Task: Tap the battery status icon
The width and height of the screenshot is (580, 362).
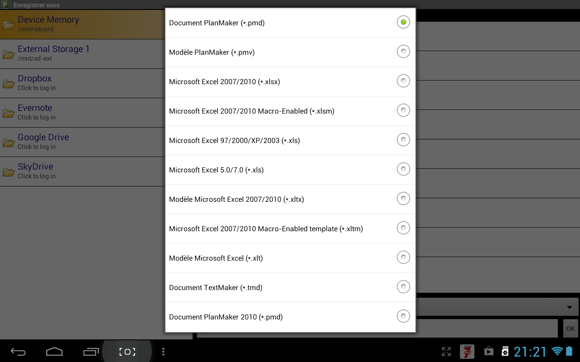Action: [569, 351]
